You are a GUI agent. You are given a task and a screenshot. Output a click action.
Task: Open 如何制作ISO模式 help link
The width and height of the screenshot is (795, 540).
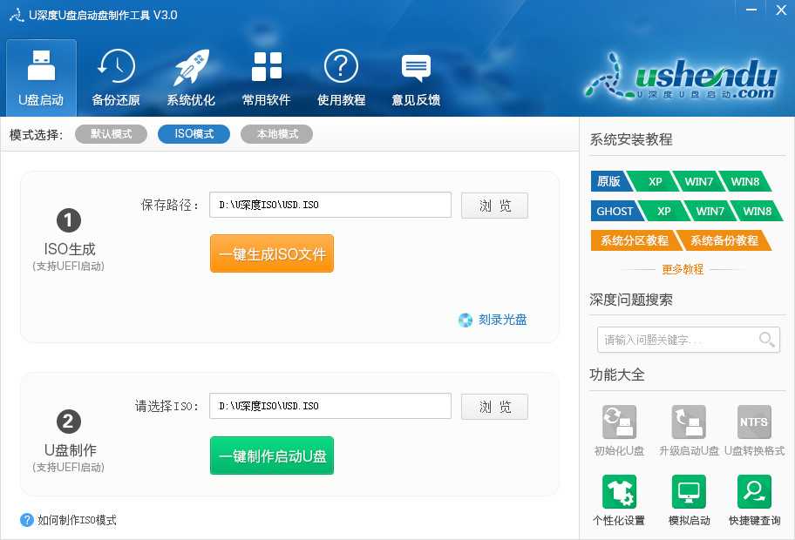coord(77,520)
